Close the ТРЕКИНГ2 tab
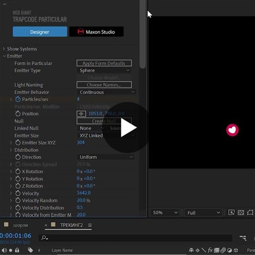 click(46, 225)
